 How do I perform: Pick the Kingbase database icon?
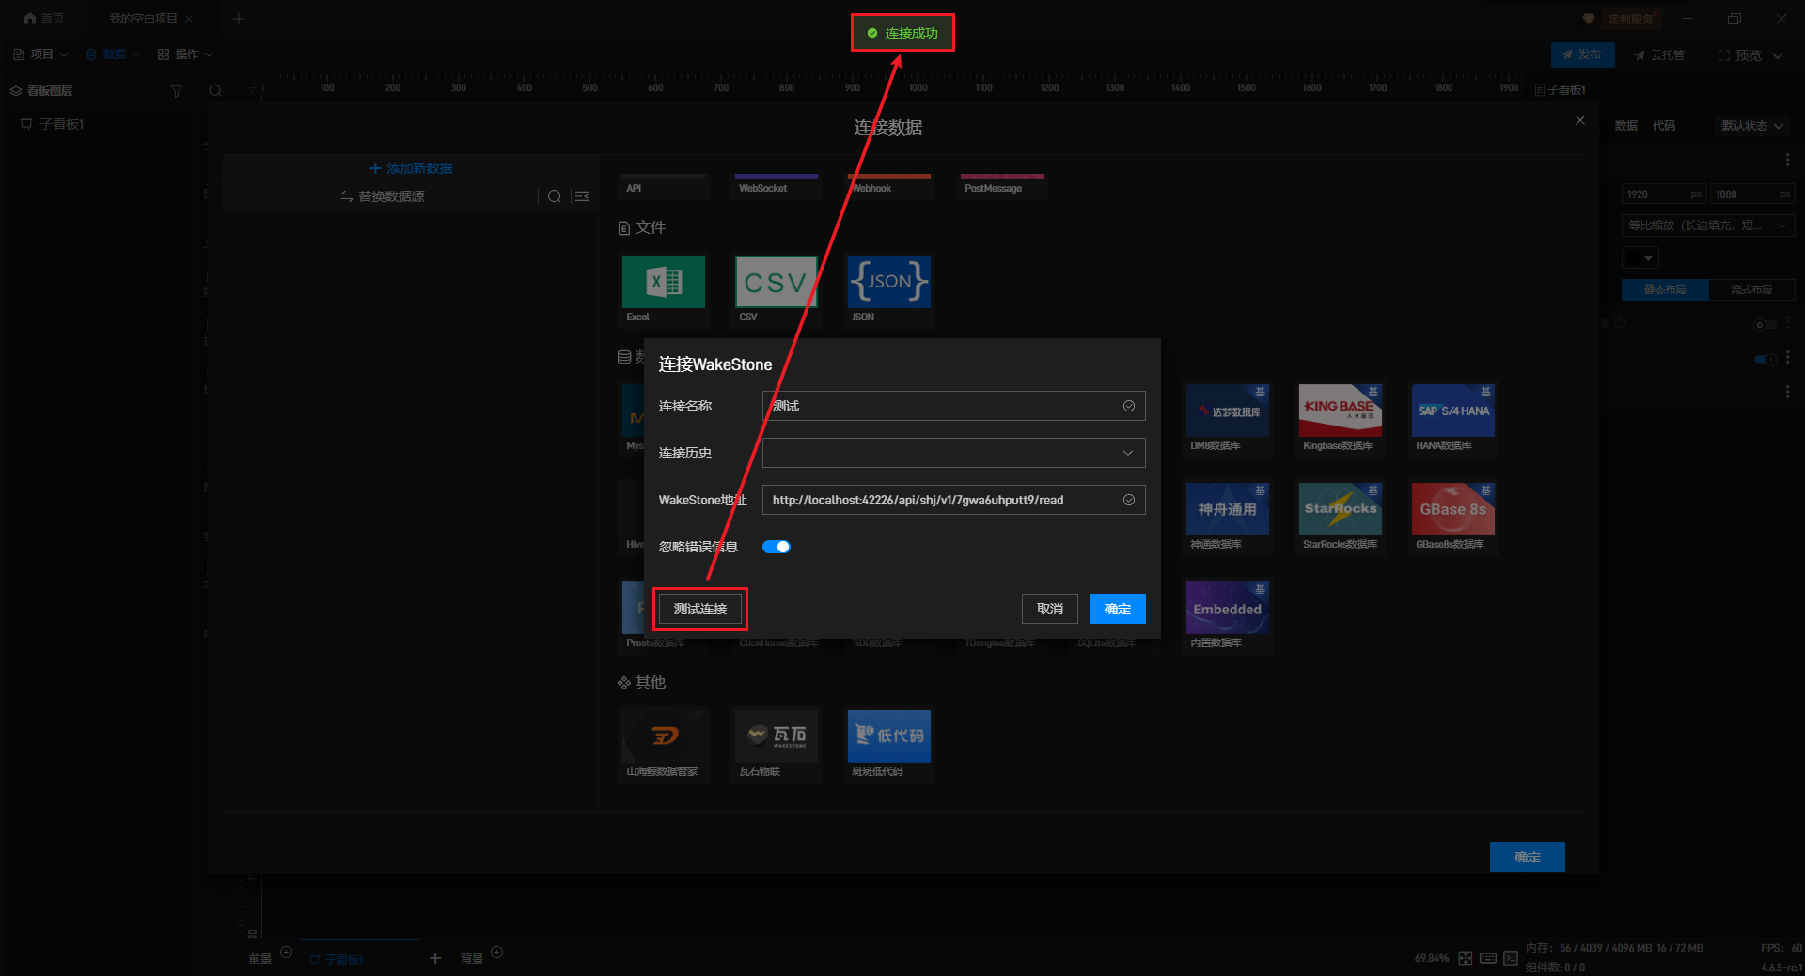[x=1340, y=411]
